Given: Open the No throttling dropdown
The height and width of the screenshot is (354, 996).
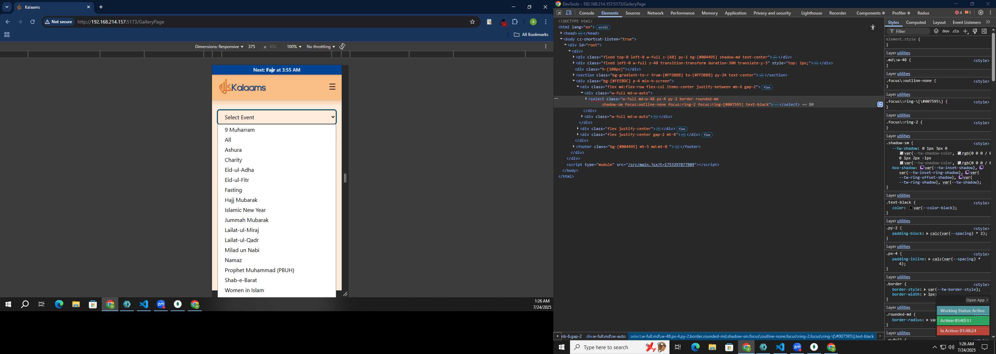Looking at the screenshot, I should pos(321,46).
